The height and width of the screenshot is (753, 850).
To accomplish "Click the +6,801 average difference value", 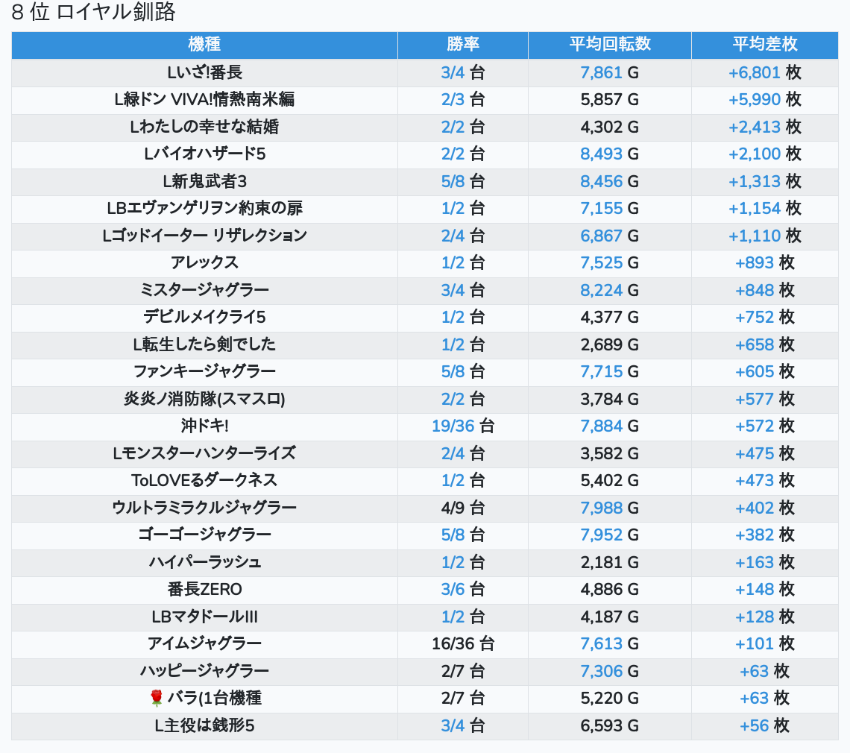I will (x=754, y=72).
